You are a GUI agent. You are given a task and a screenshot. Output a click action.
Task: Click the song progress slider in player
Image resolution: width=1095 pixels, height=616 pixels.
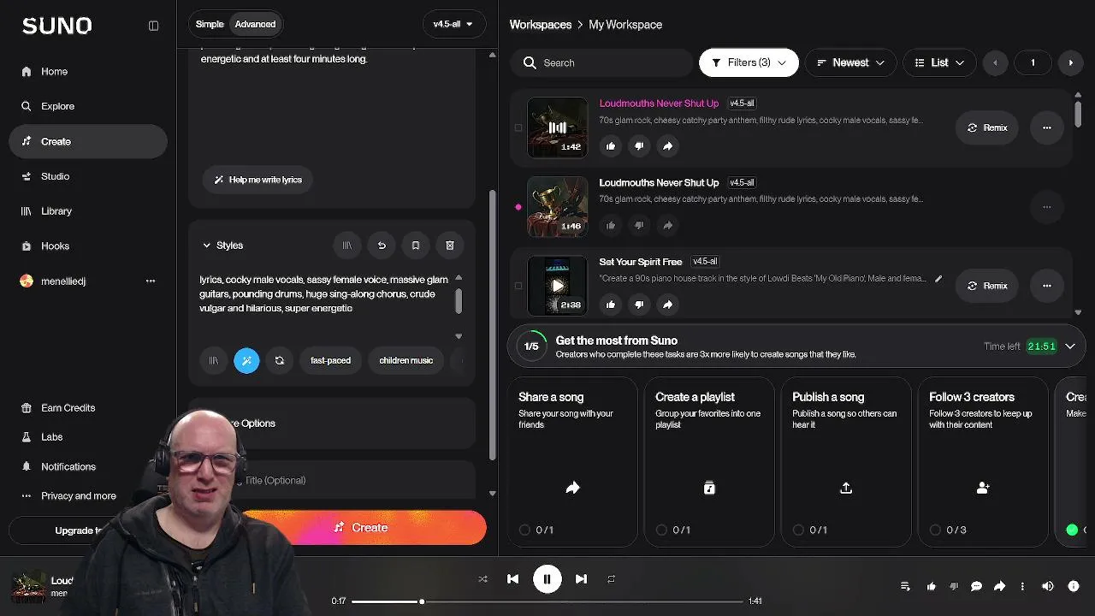click(547, 601)
